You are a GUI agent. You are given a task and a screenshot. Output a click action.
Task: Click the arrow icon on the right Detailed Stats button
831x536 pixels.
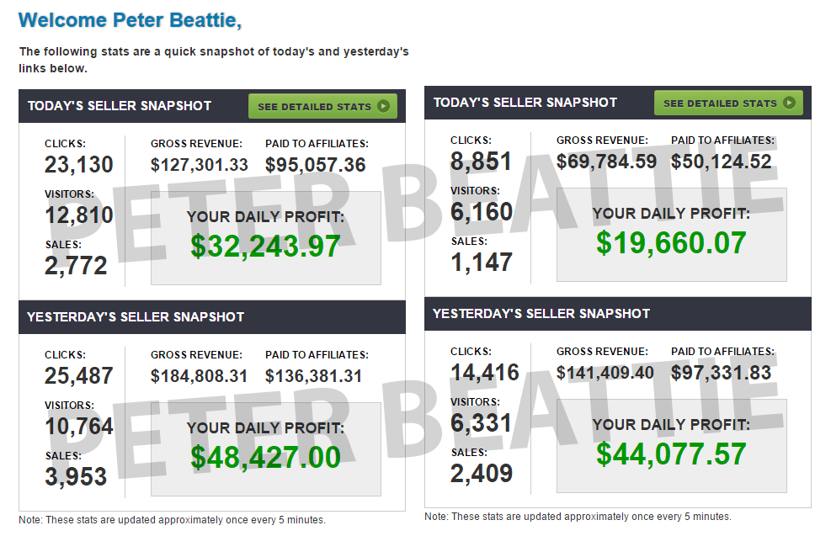pos(790,103)
